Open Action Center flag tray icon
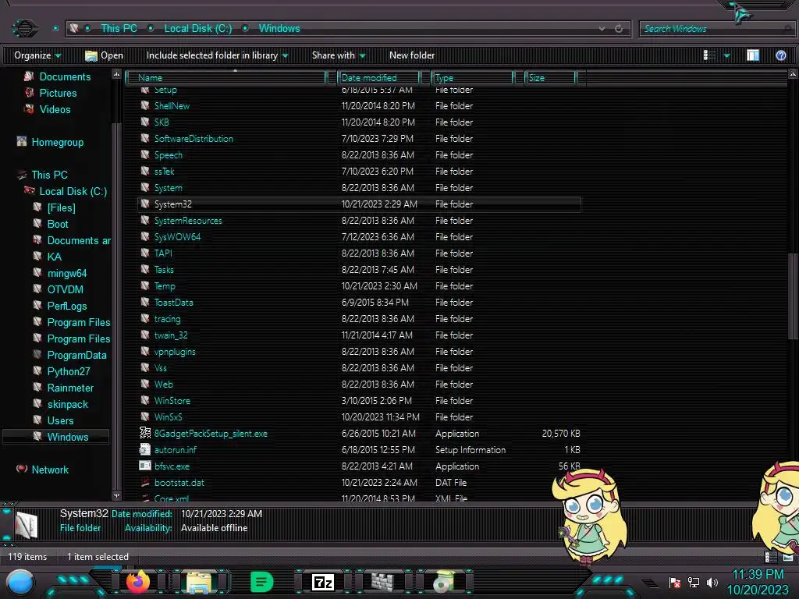Screen dimensions: 799x599 tap(675, 582)
